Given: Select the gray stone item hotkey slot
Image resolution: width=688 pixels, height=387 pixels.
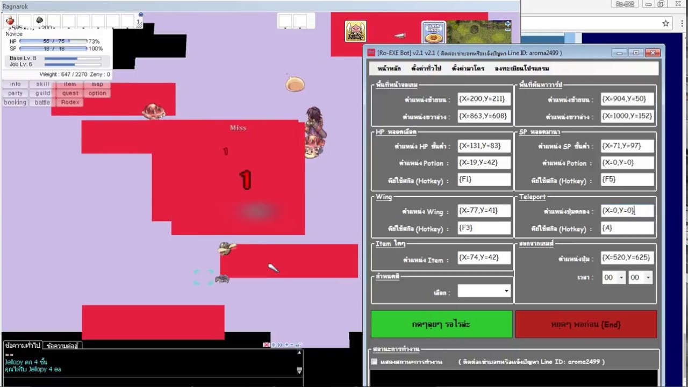Looking at the screenshot, I should 39,20.
